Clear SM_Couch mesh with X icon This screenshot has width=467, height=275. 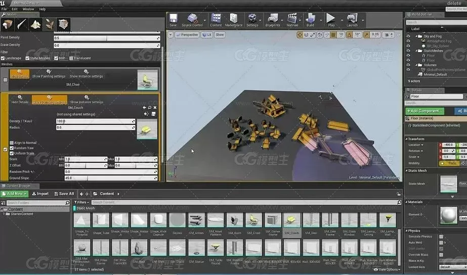[x=155, y=108]
